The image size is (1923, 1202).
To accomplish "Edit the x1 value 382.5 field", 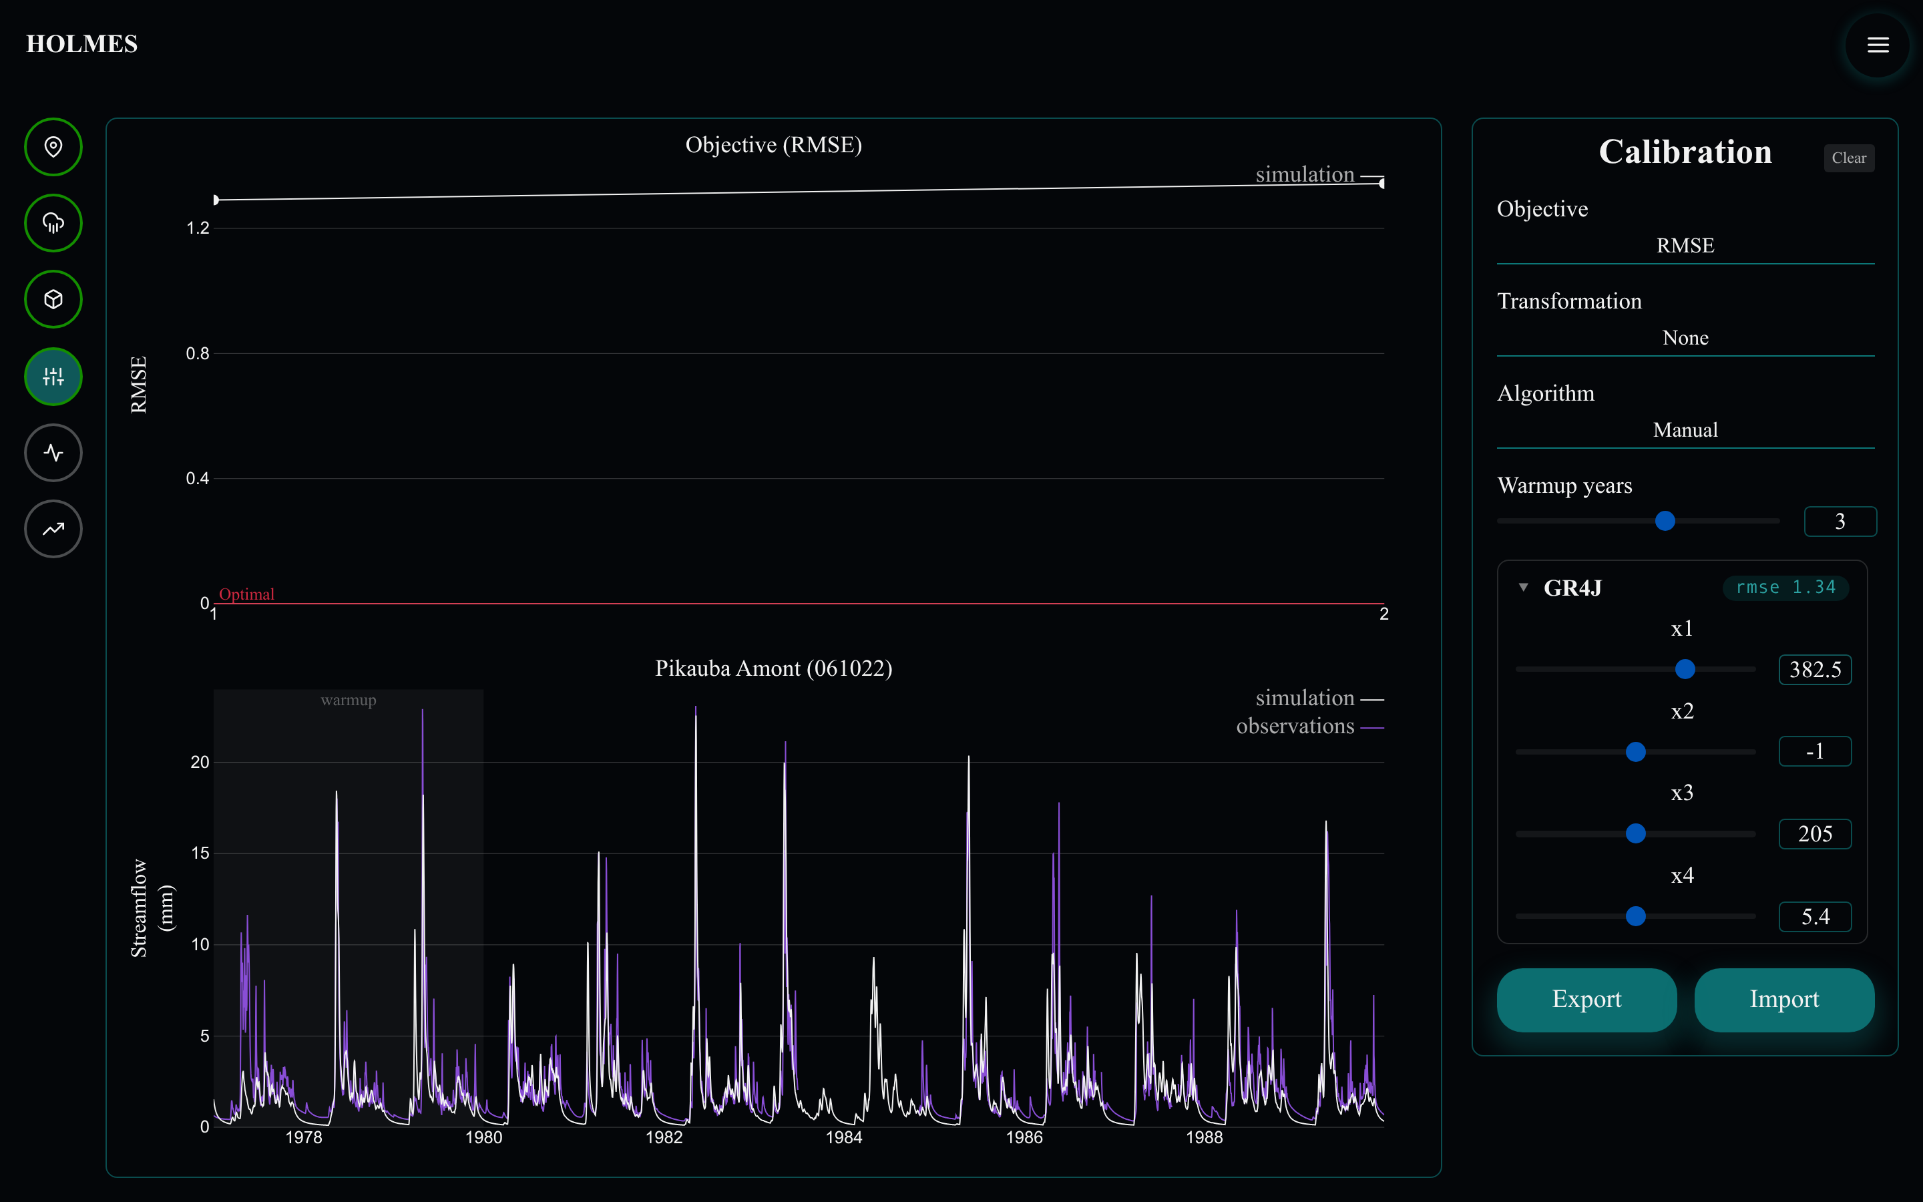I will pyautogui.click(x=1815, y=669).
